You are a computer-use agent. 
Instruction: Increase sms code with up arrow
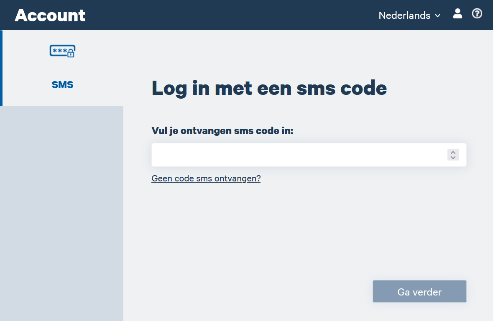[453, 153]
